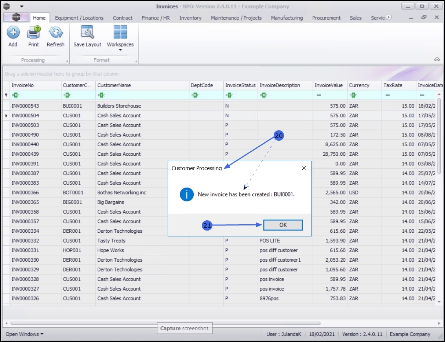Switch to the Inventory tab
Viewport: 445px width, 342px height.
(x=190, y=18)
